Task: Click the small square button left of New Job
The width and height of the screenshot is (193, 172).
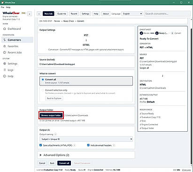Action: [39, 14]
